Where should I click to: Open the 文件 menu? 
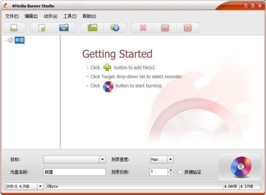pos(12,16)
